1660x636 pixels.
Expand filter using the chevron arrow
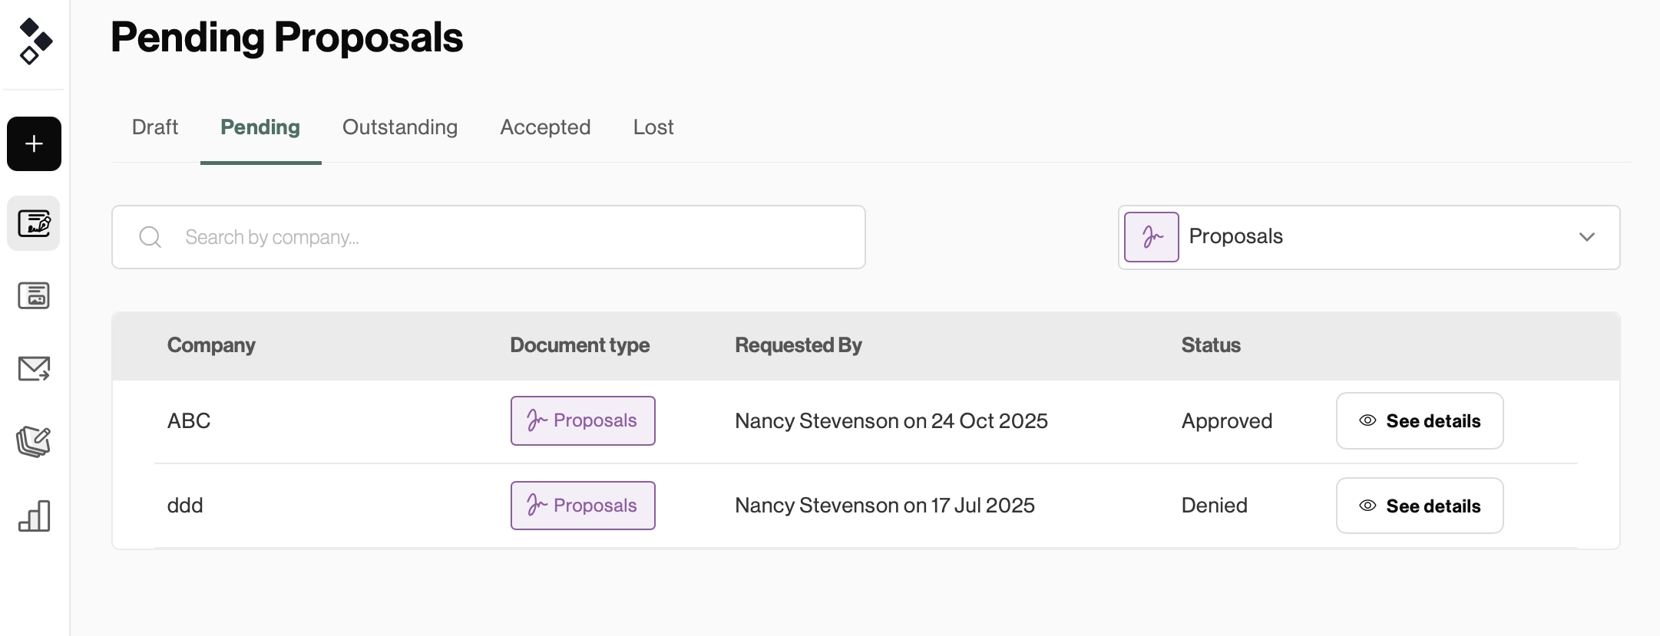click(1587, 237)
